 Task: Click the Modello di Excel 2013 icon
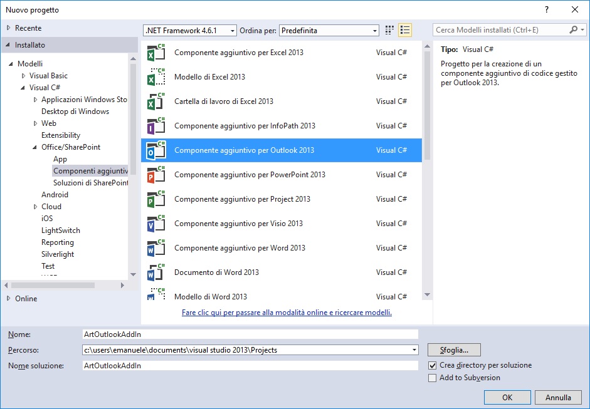(x=156, y=77)
